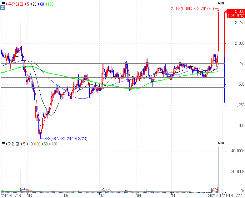This screenshot has width=245, height=198.
Task: Select the gray horizontal line just below 1,600
Action: click(113, 78)
